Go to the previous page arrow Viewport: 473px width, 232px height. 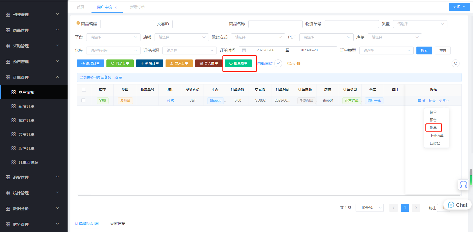[x=394, y=208]
